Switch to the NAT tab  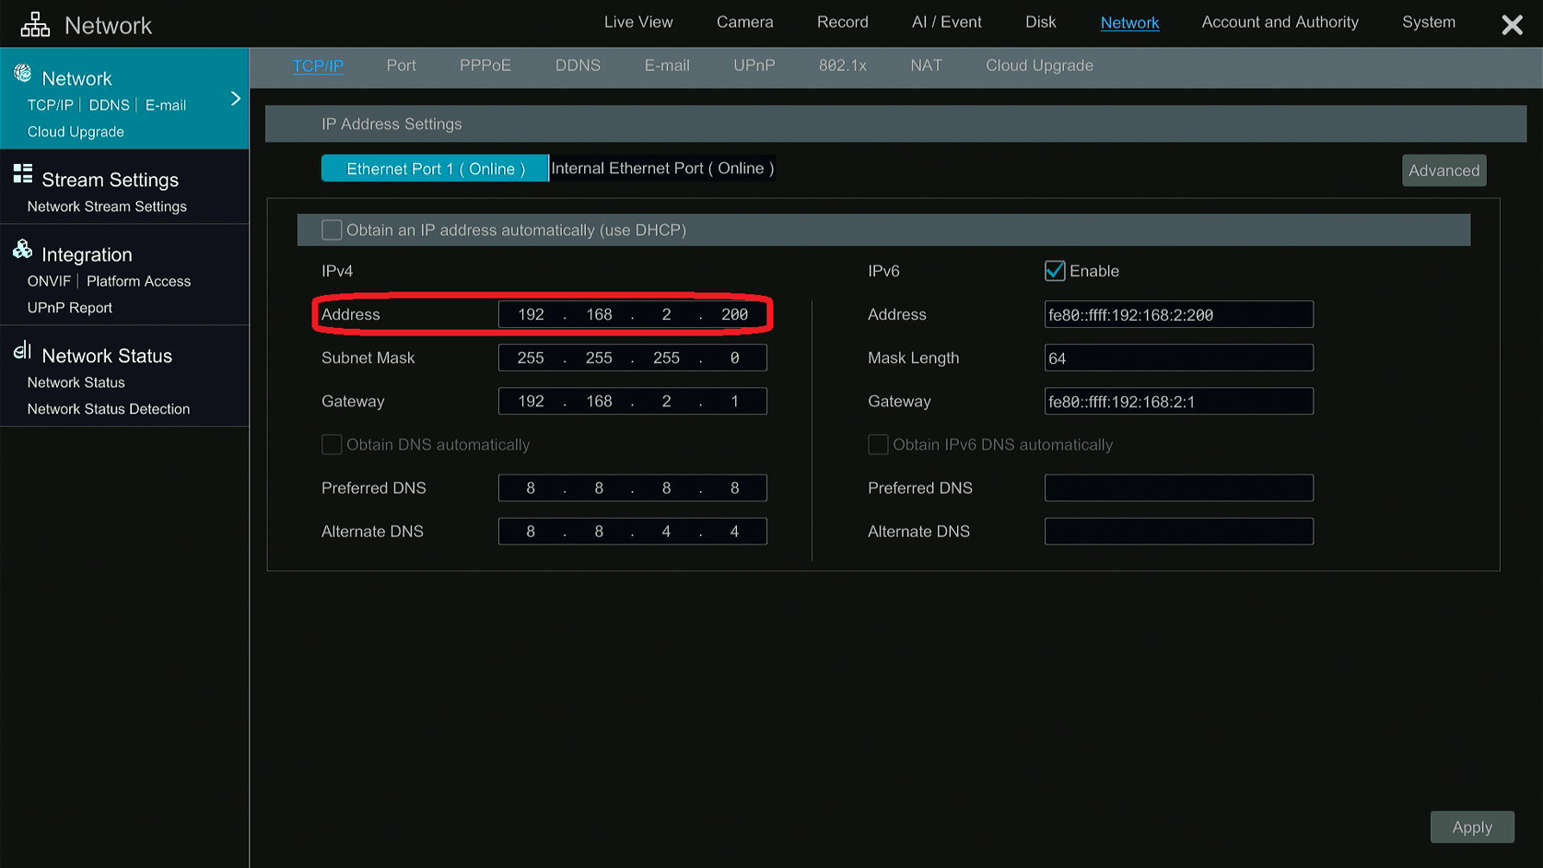tap(926, 65)
